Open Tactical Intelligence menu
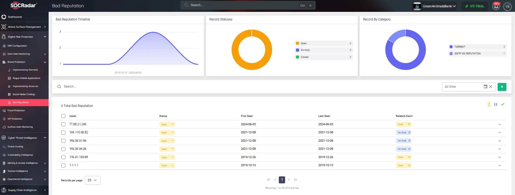 pyautogui.click(x=24, y=171)
